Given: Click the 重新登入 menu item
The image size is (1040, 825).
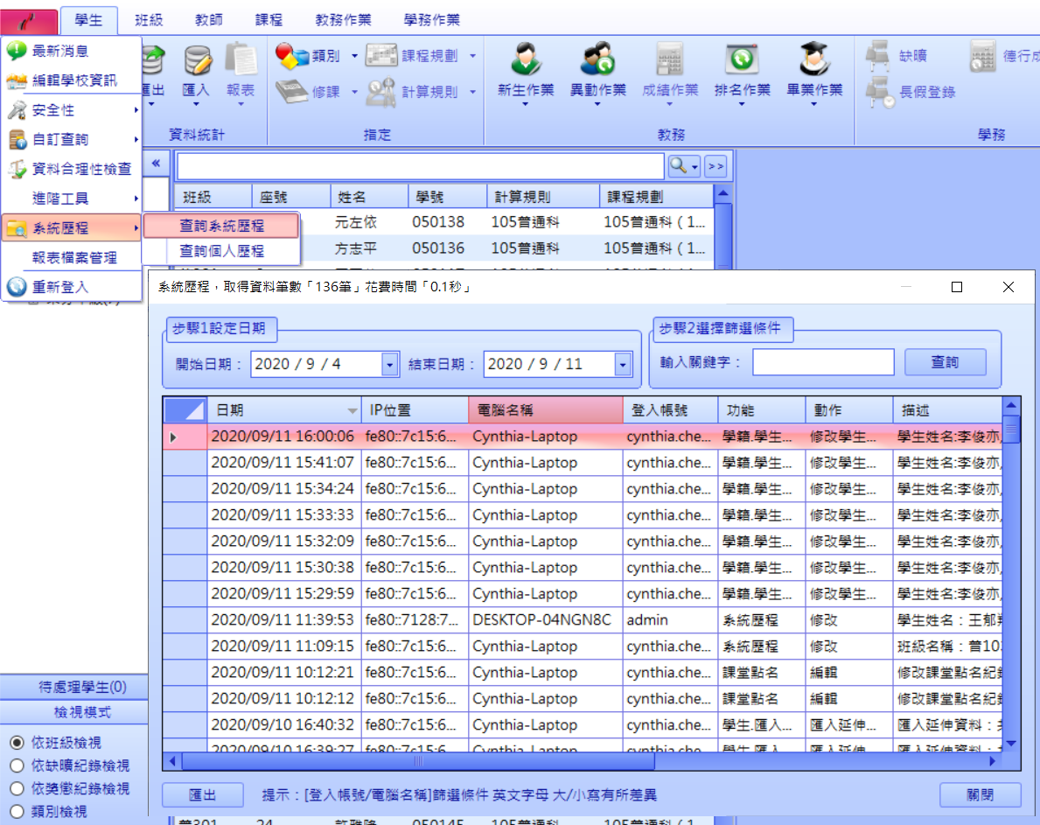Looking at the screenshot, I should point(71,287).
